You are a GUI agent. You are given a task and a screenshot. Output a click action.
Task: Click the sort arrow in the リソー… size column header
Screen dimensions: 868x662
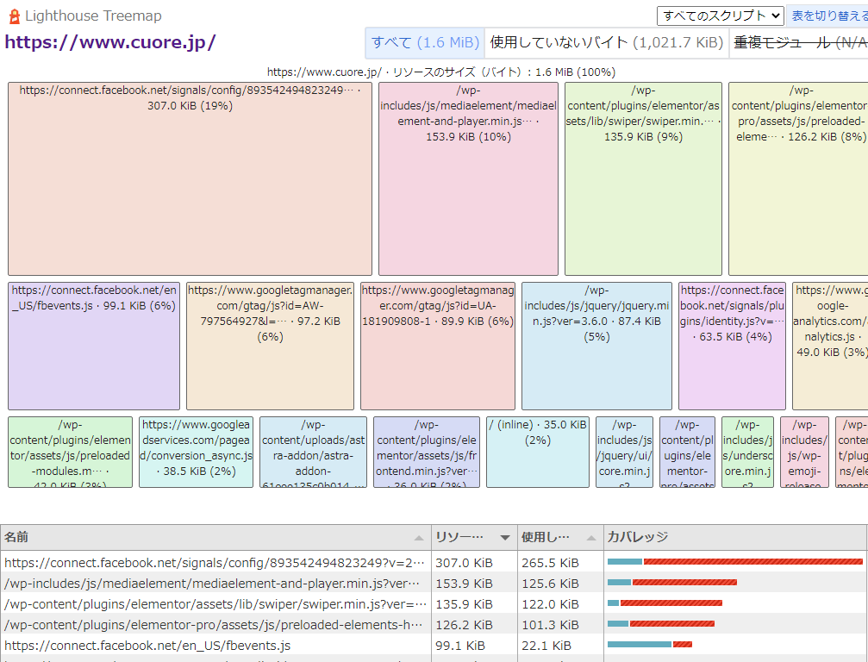505,538
